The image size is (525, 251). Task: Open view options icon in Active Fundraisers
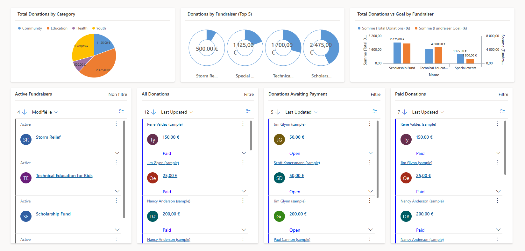122,111
